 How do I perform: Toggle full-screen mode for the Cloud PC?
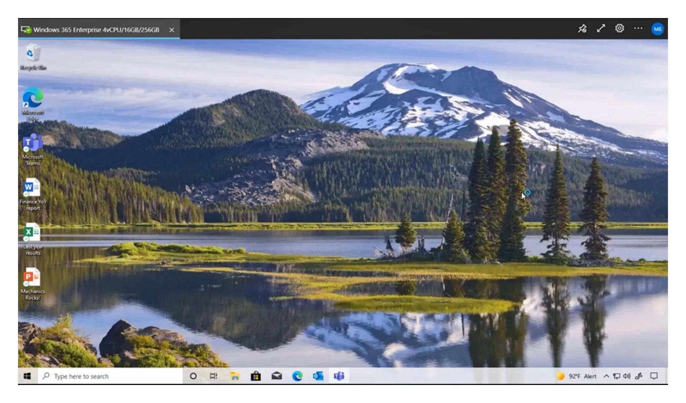coord(600,29)
